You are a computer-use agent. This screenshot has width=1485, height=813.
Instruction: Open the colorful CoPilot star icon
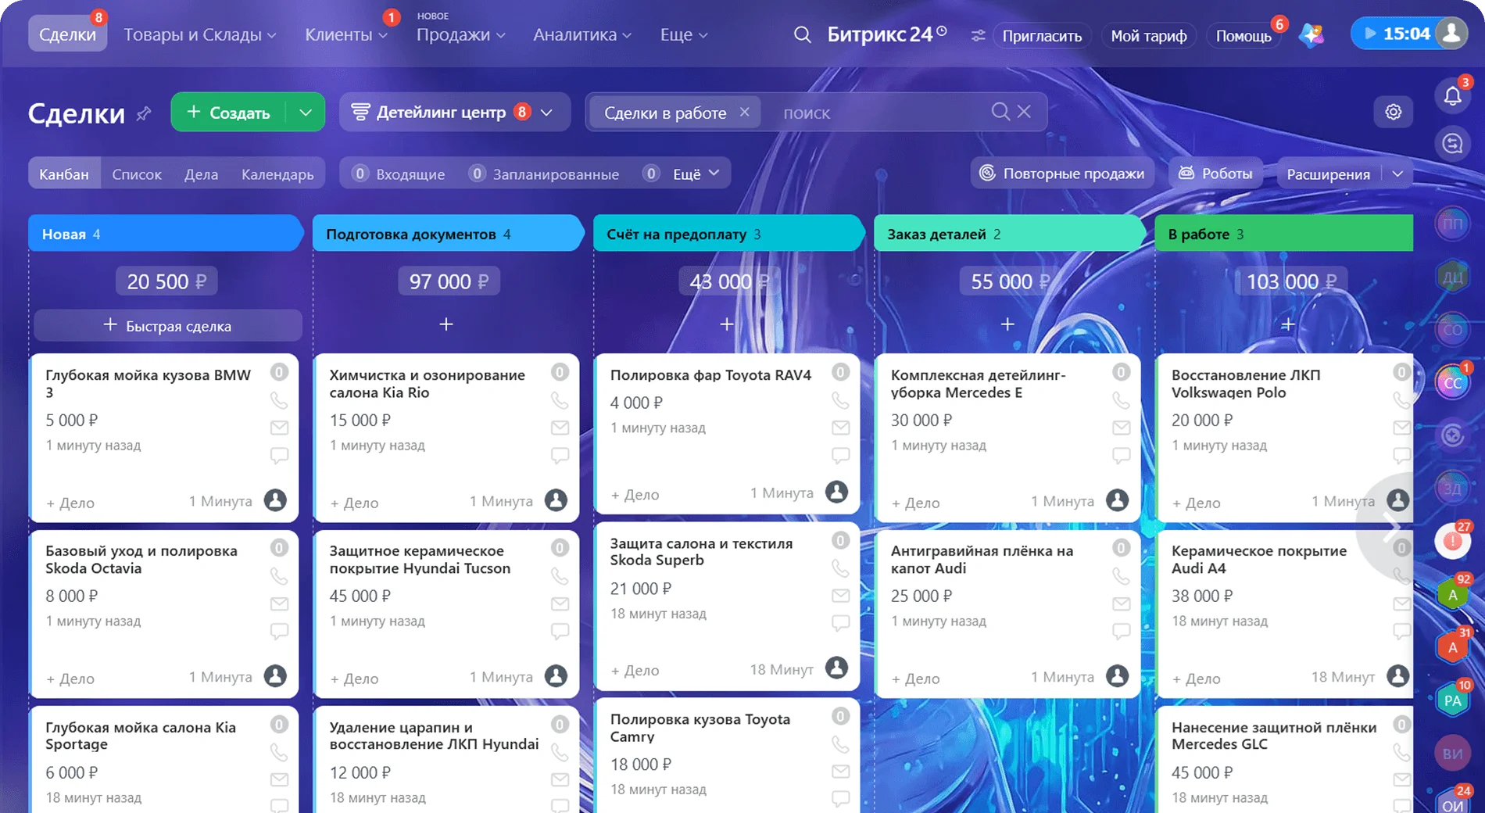(1311, 34)
